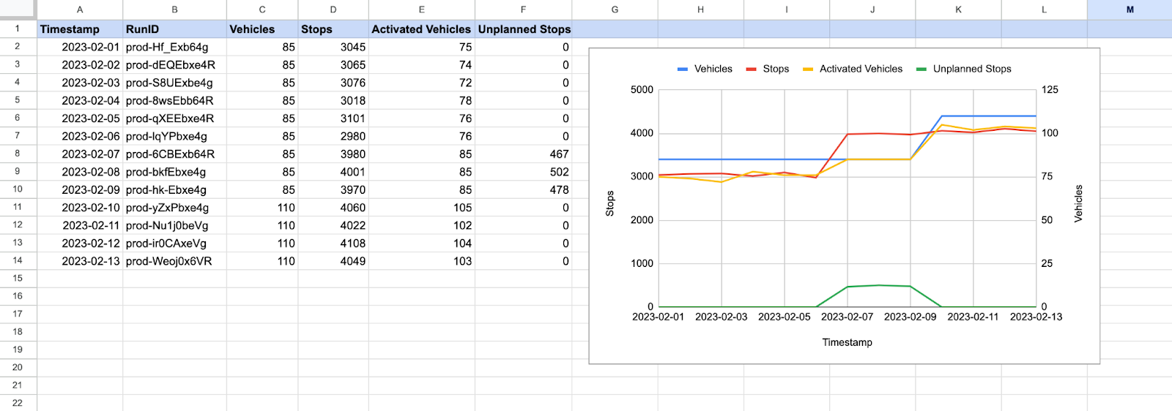Click the RunID header cell

coord(174,29)
